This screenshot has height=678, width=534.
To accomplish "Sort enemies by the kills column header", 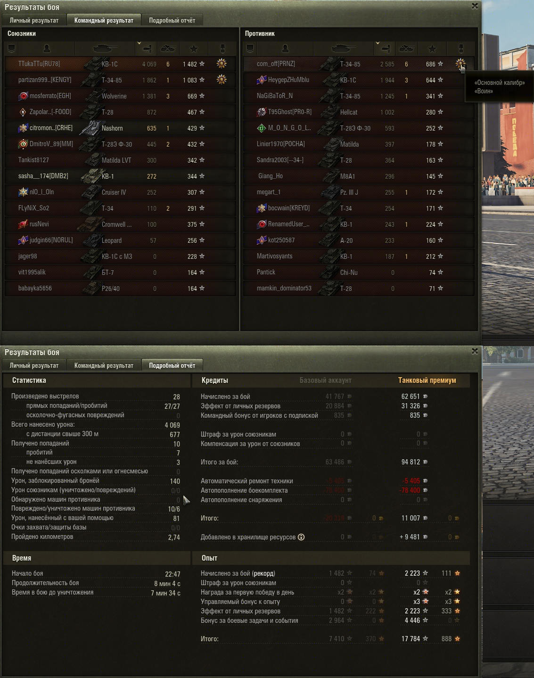I will (x=406, y=49).
